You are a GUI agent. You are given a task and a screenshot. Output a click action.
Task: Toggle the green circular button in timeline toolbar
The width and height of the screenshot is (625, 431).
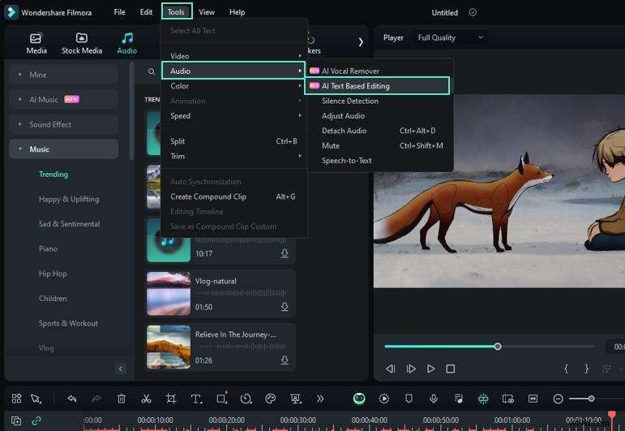tap(359, 399)
